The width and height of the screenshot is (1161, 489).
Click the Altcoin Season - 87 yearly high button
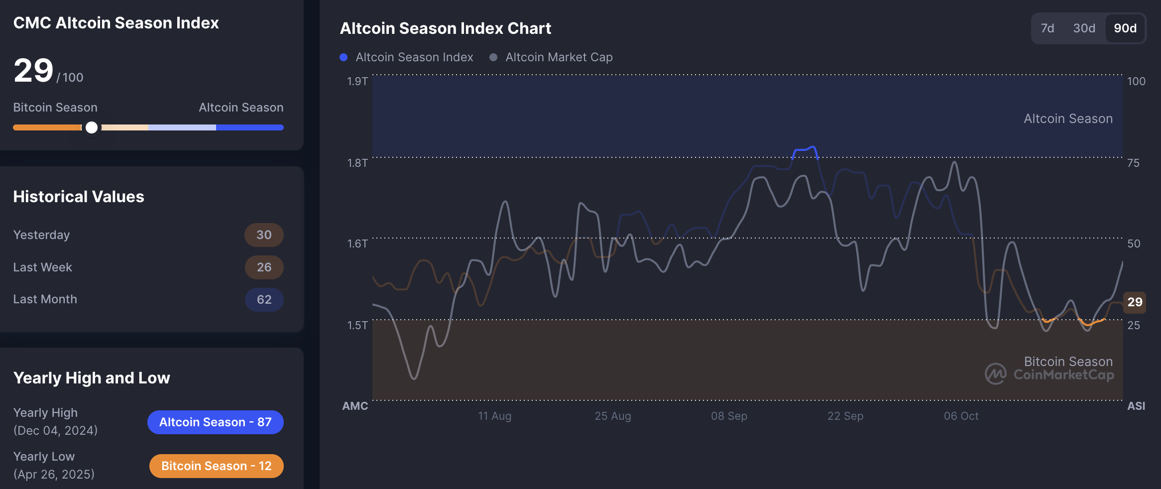pyautogui.click(x=215, y=422)
